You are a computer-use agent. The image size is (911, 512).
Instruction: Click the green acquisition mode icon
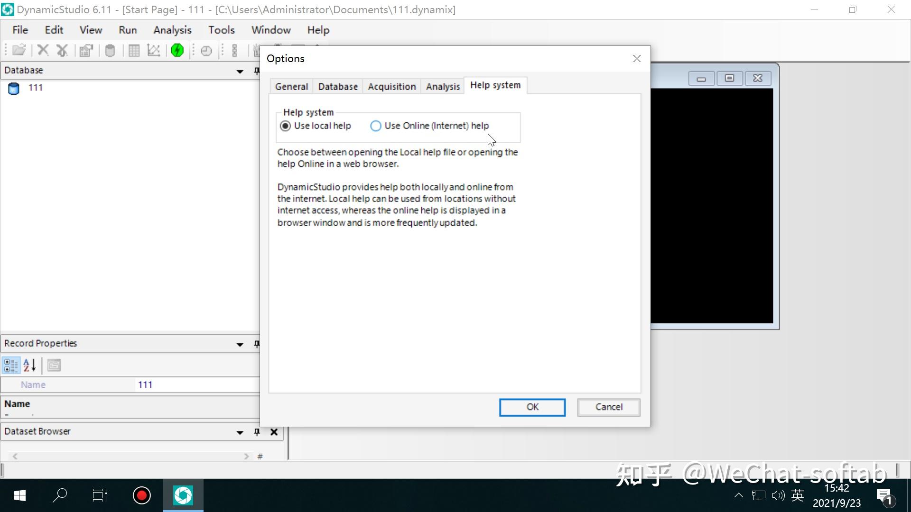click(x=177, y=50)
